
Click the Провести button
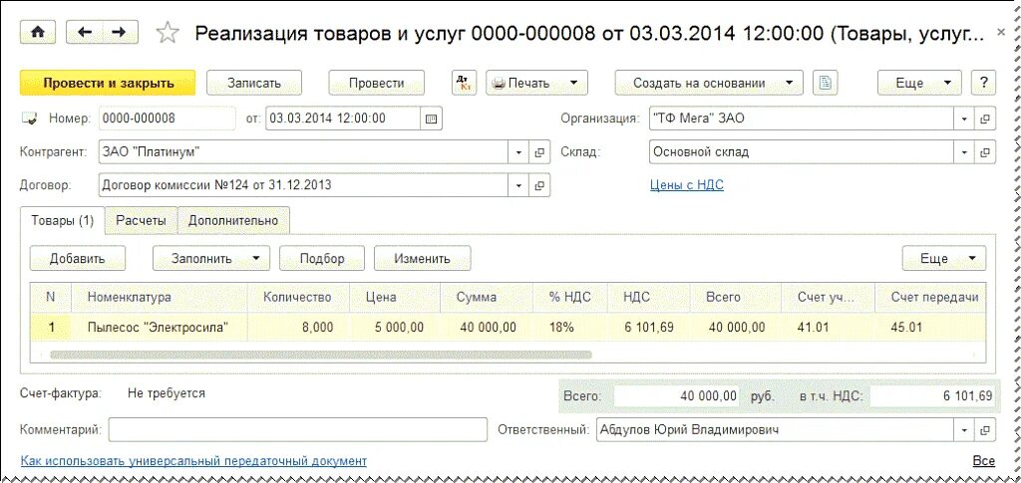click(x=376, y=83)
